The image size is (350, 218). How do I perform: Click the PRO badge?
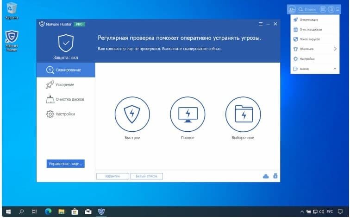[x=79, y=24]
